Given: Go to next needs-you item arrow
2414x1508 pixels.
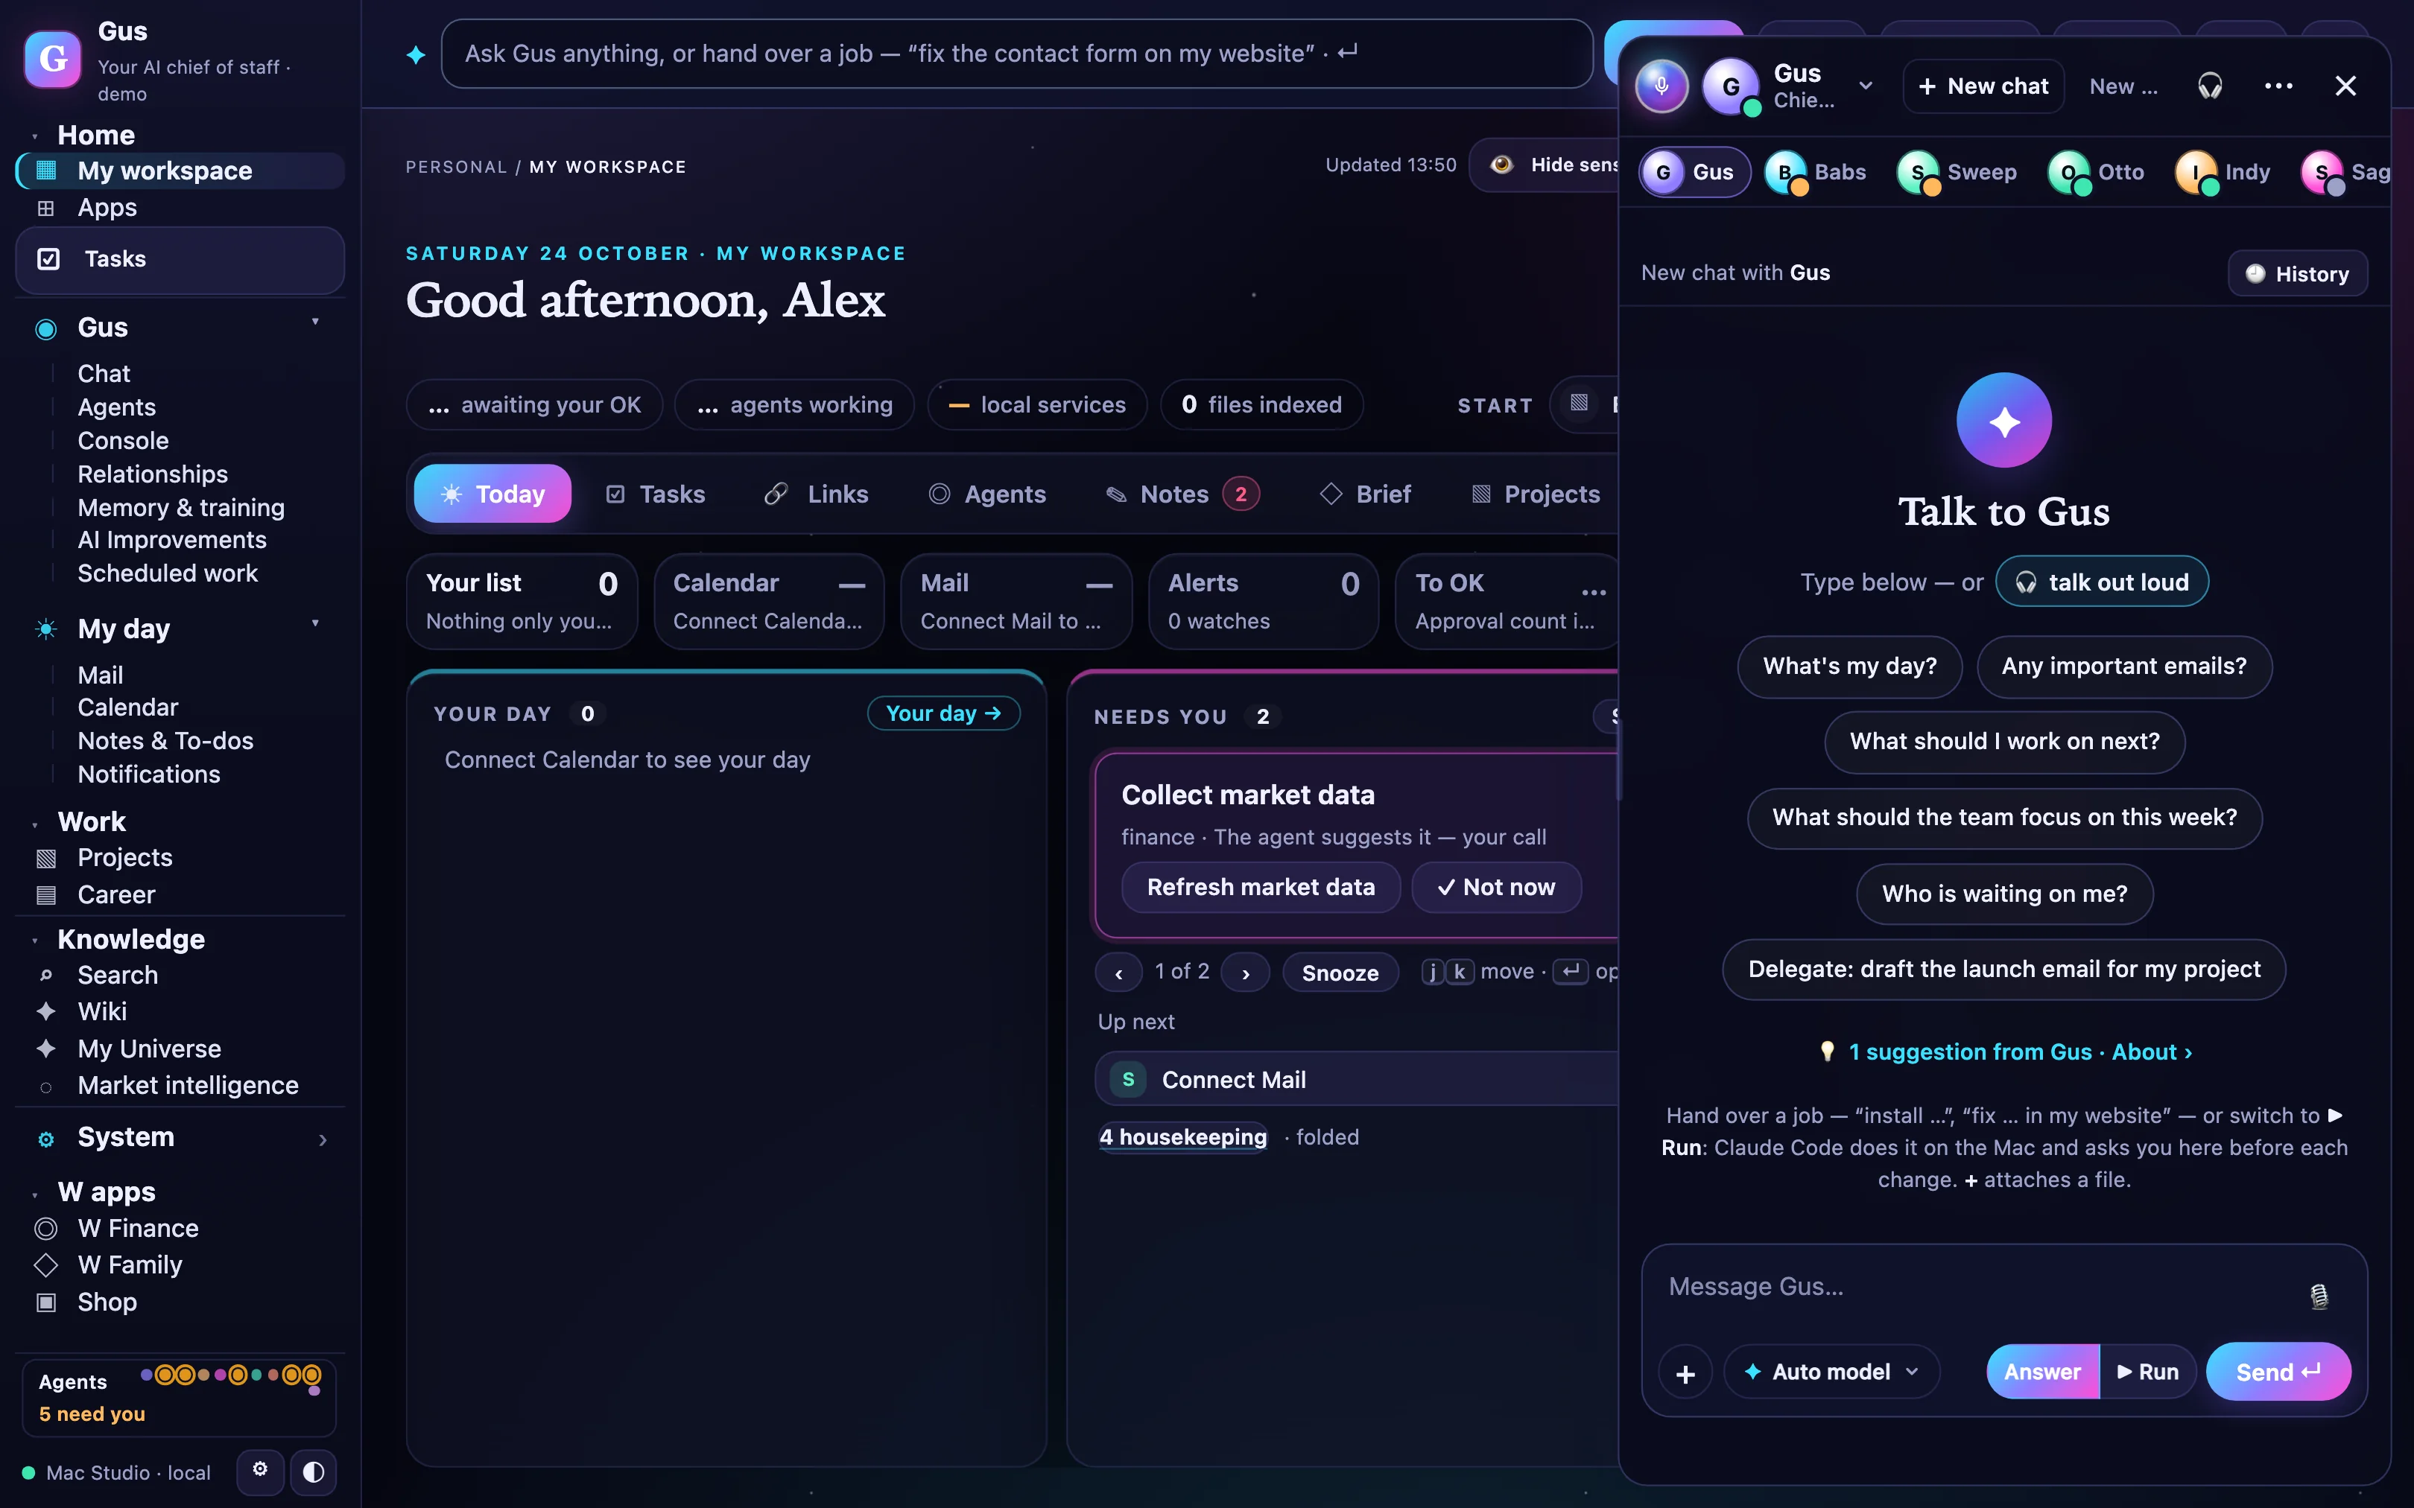Looking at the screenshot, I should pyautogui.click(x=1246, y=973).
